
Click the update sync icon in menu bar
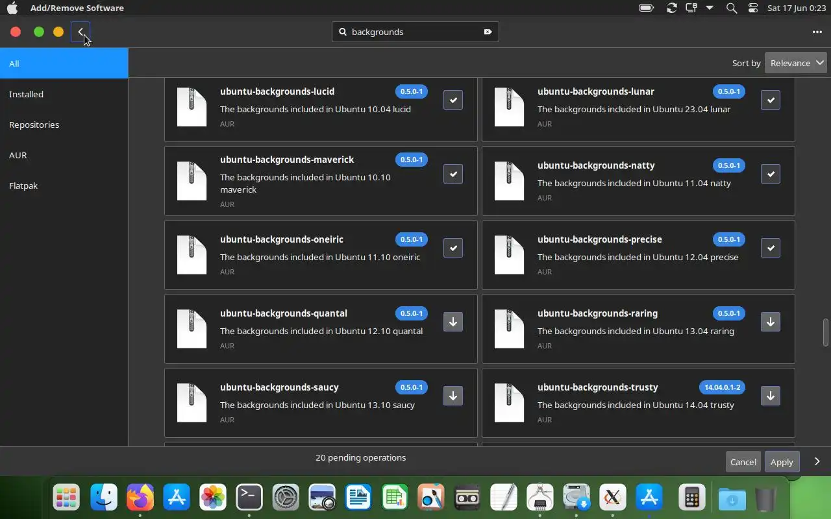pos(671,8)
